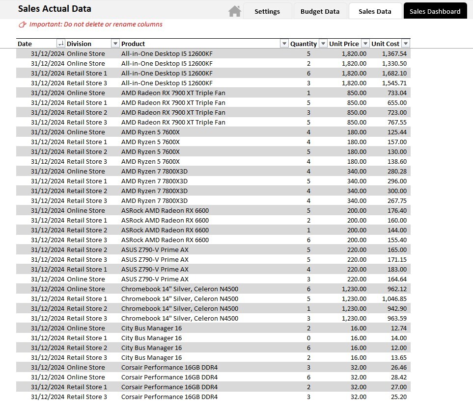This screenshot has width=473, height=401.
Task: Click the unit cost cell 1,545.71
Action: pyautogui.click(x=394, y=83)
